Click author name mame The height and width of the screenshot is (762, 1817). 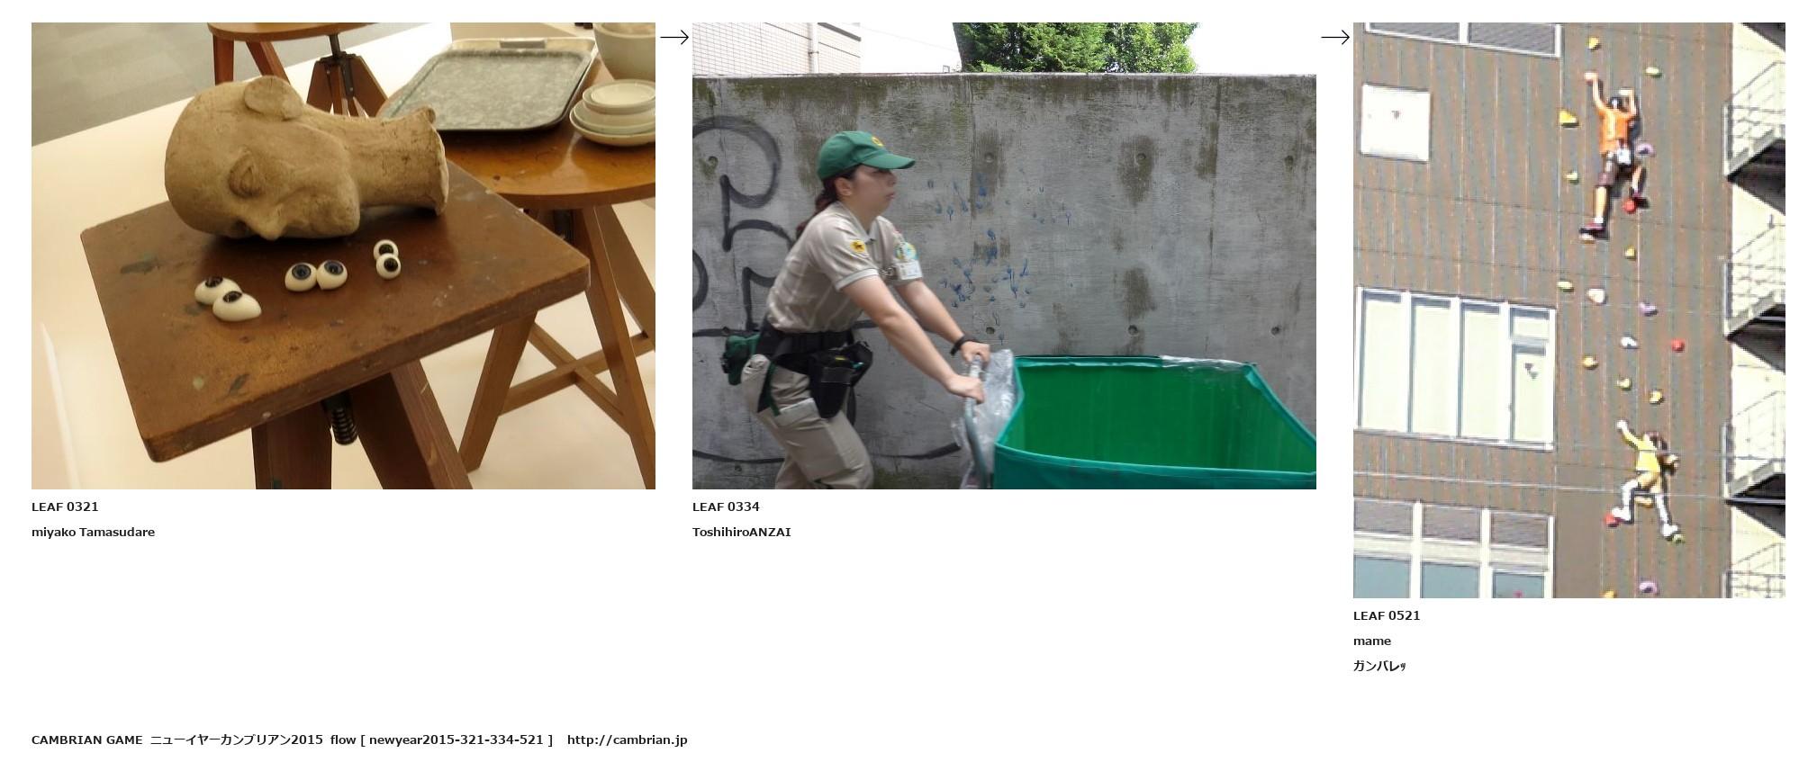coord(1372,641)
